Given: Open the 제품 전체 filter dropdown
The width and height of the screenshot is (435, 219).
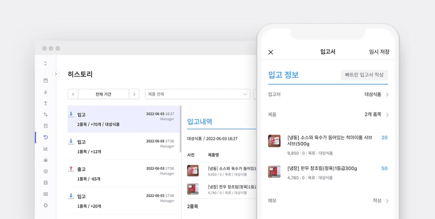Looking at the screenshot, I should pos(198,94).
